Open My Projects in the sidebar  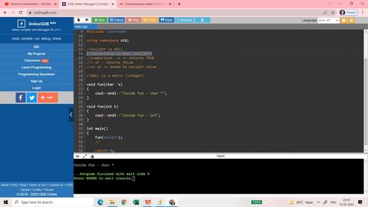click(x=37, y=53)
